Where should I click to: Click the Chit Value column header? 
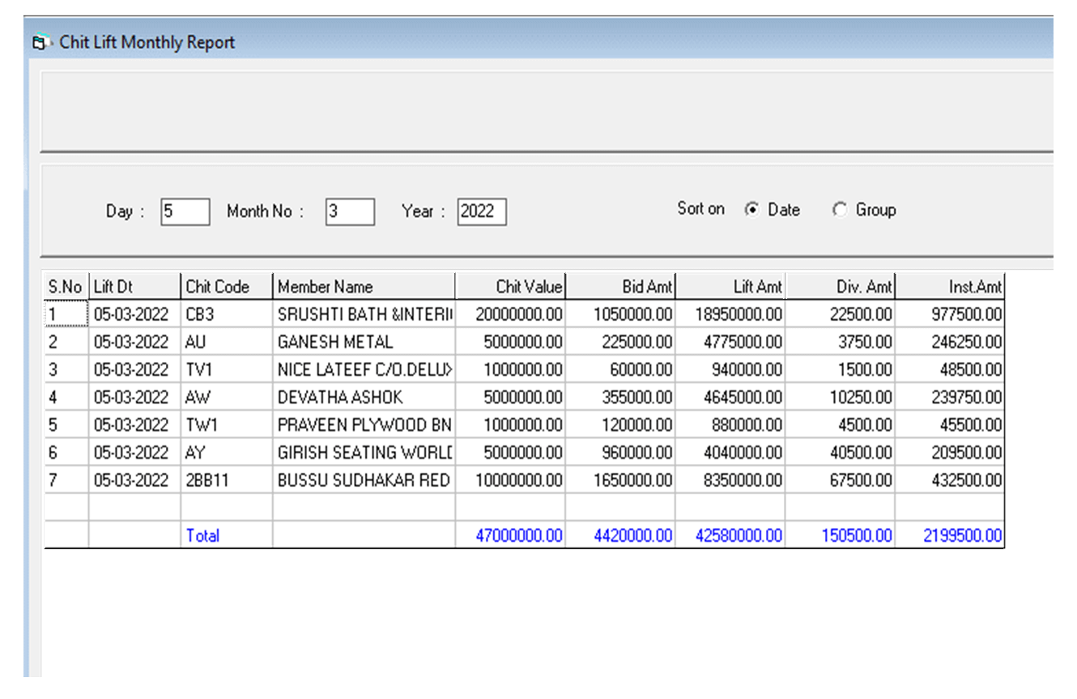click(x=511, y=286)
